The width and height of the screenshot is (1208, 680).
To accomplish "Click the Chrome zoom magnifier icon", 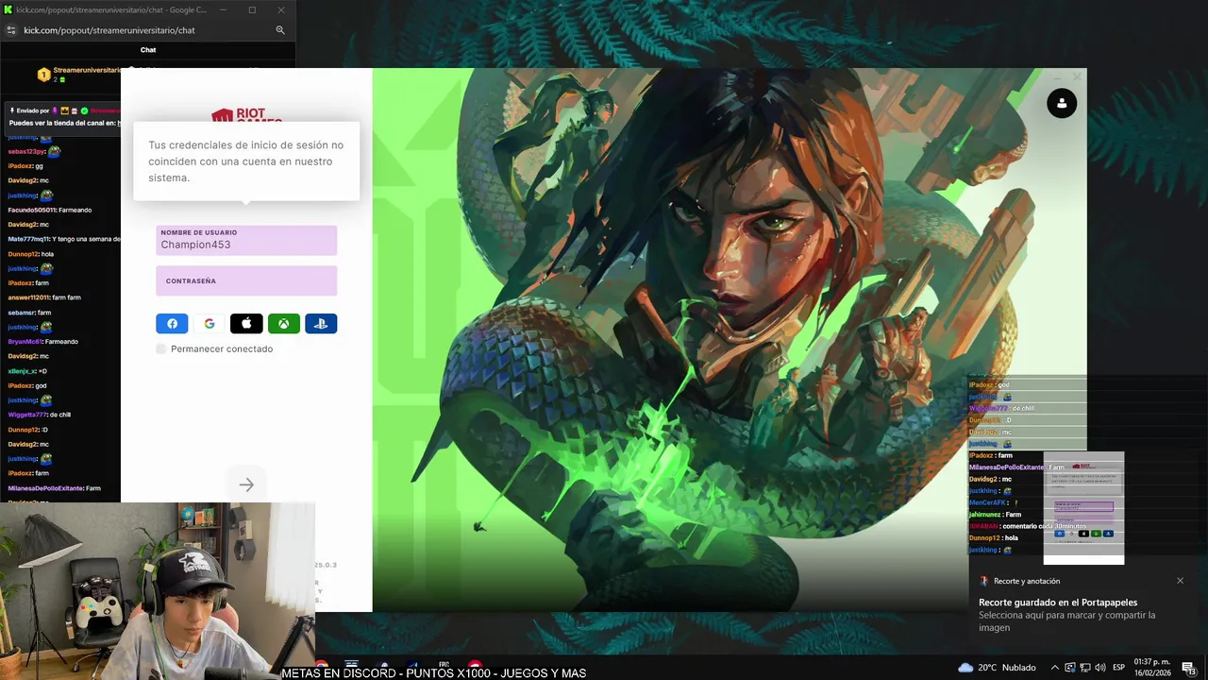I will click(x=280, y=30).
